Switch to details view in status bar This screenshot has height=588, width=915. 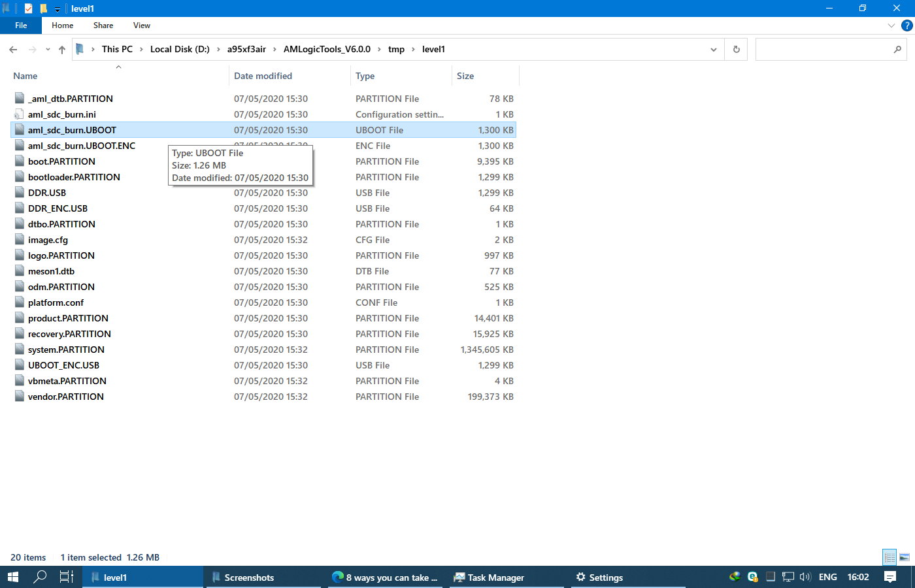pyautogui.click(x=890, y=557)
